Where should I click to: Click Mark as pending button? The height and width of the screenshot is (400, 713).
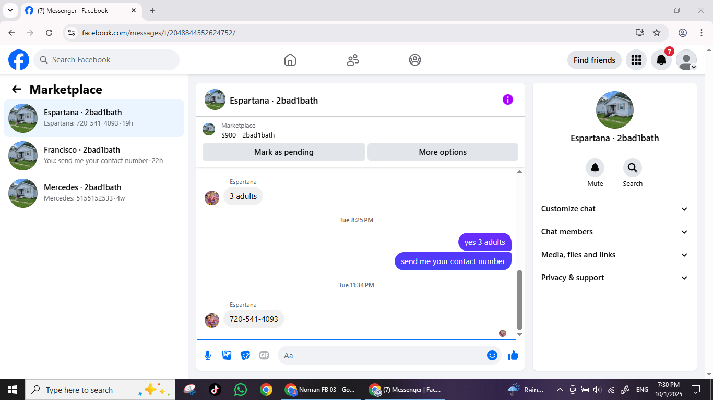point(284,152)
